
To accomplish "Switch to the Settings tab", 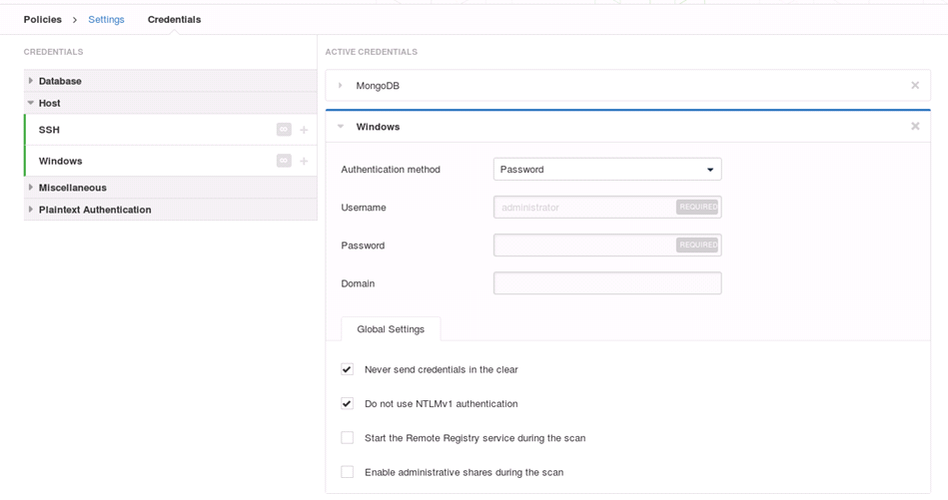I will pos(107,19).
